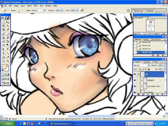168x126 pixels.
Task: Select the Eraser tool
Action: (3, 41)
